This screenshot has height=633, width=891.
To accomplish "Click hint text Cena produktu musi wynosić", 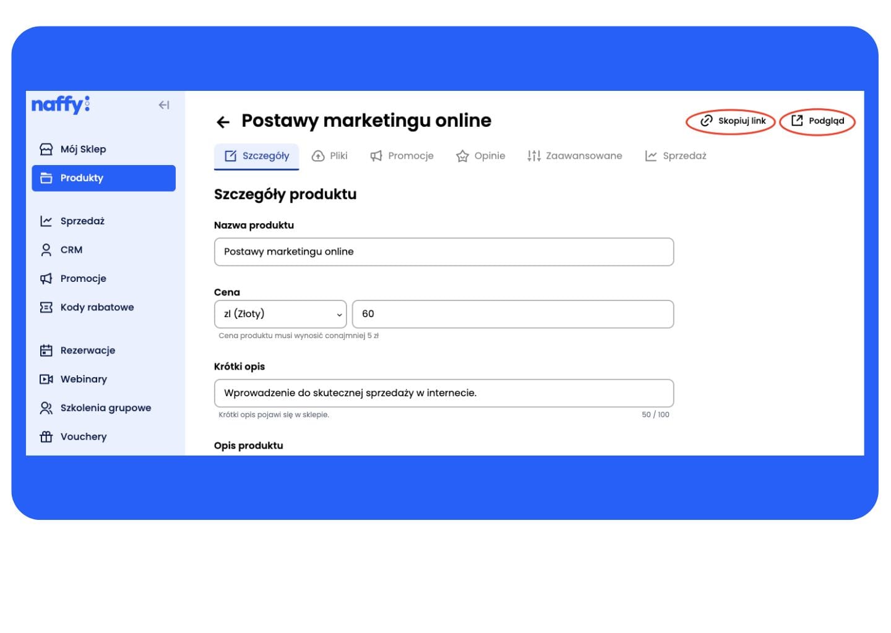I will coord(299,336).
